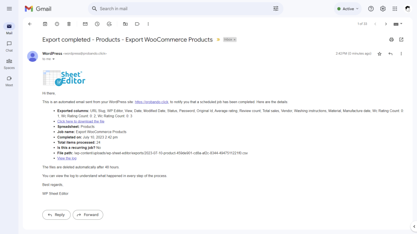This screenshot has height=234, width=417.
Task: Expand the 'to me' recipient details
Action: [49, 59]
